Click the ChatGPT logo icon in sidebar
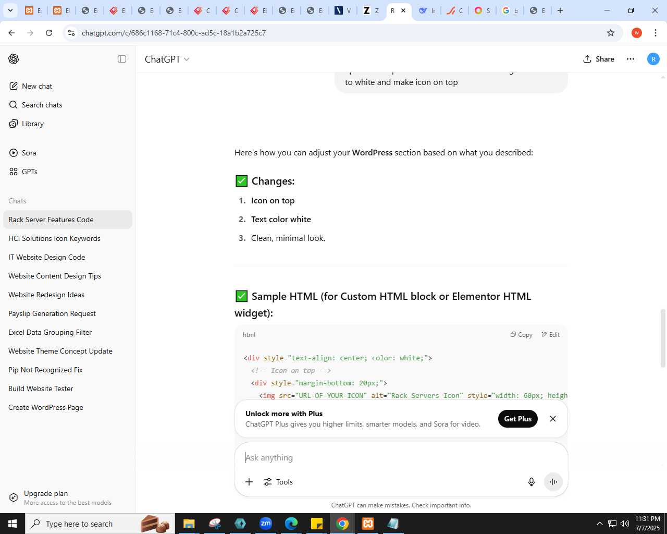This screenshot has height=534, width=667. click(x=14, y=59)
